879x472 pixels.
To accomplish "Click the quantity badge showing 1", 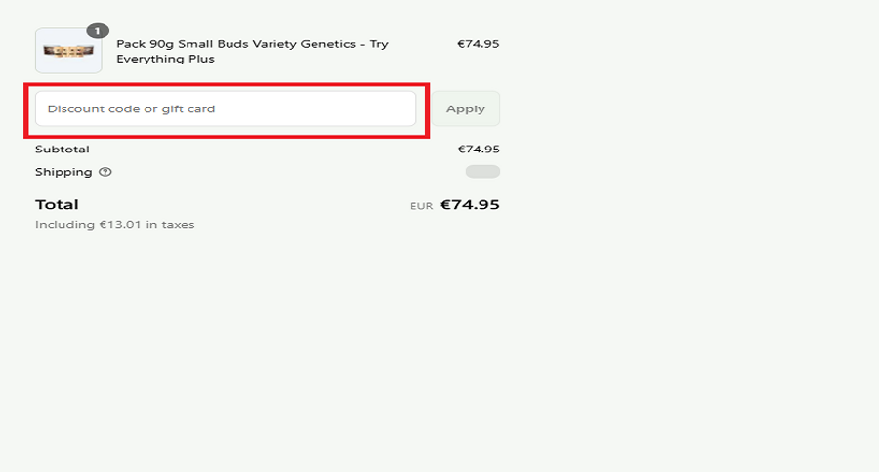I will click(x=98, y=31).
